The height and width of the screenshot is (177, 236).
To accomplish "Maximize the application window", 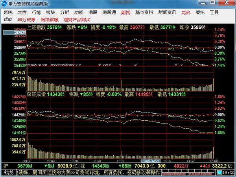I will pos(213,2).
